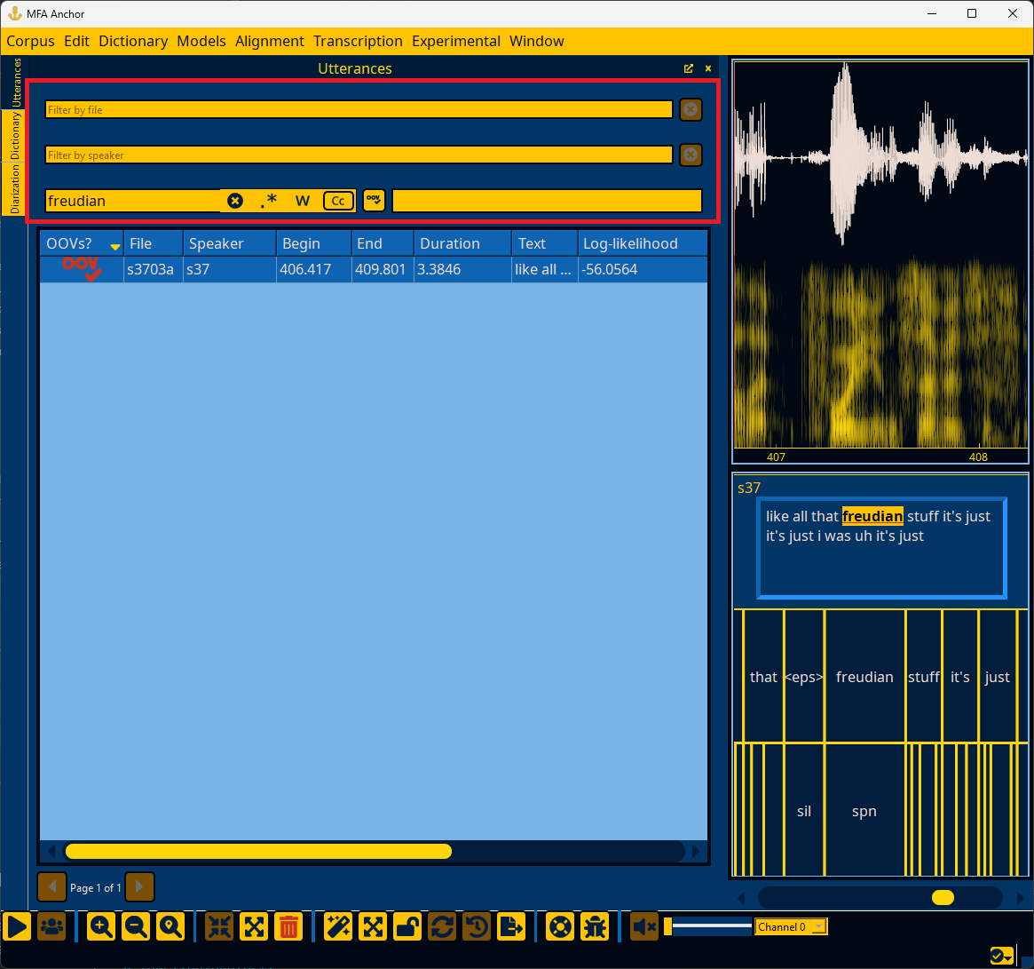
Task: Open the Experimental menu
Action: (x=456, y=41)
